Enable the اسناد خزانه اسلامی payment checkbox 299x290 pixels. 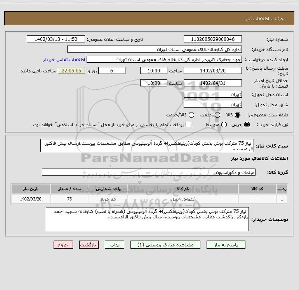click(188, 125)
